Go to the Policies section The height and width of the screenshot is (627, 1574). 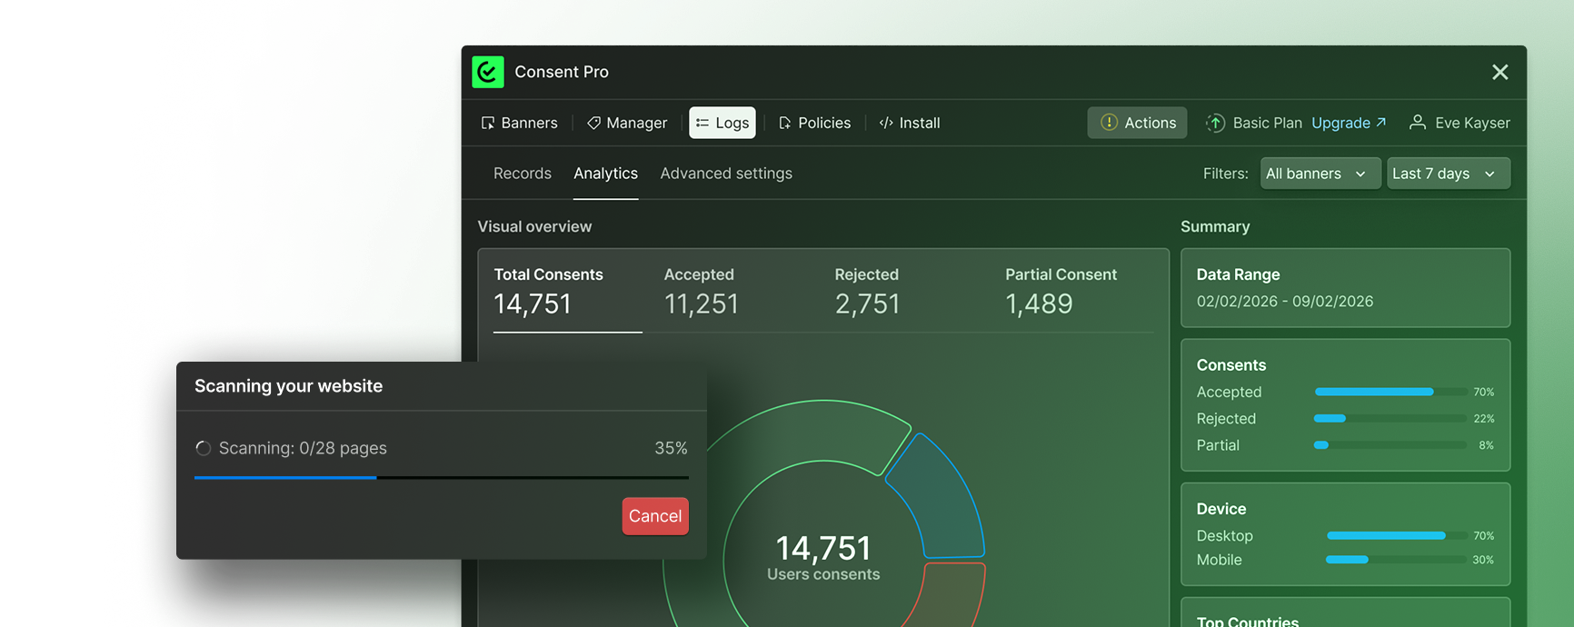pos(815,123)
